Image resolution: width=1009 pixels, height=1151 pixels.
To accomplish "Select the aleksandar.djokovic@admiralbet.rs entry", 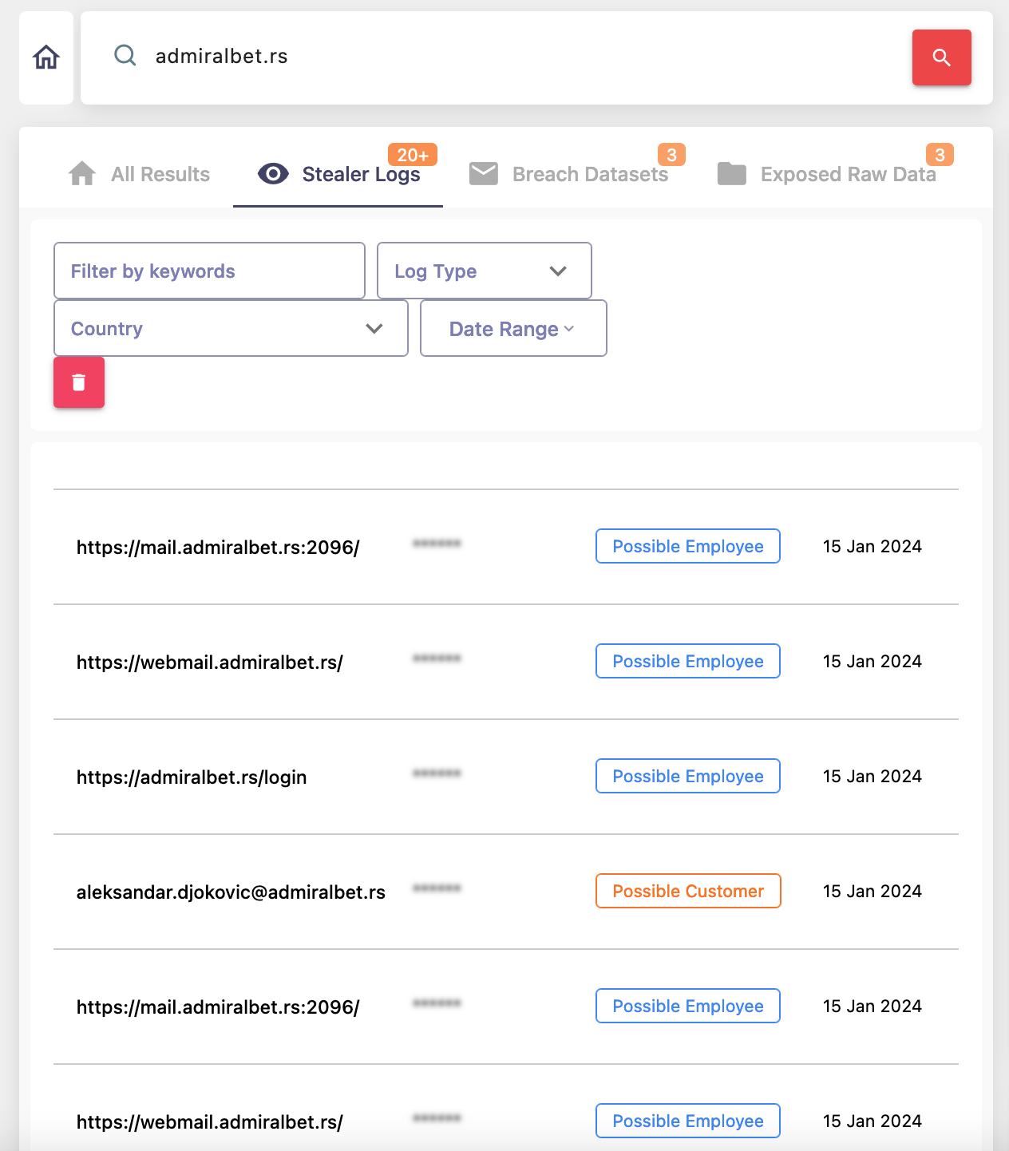I will tap(231, 892).
